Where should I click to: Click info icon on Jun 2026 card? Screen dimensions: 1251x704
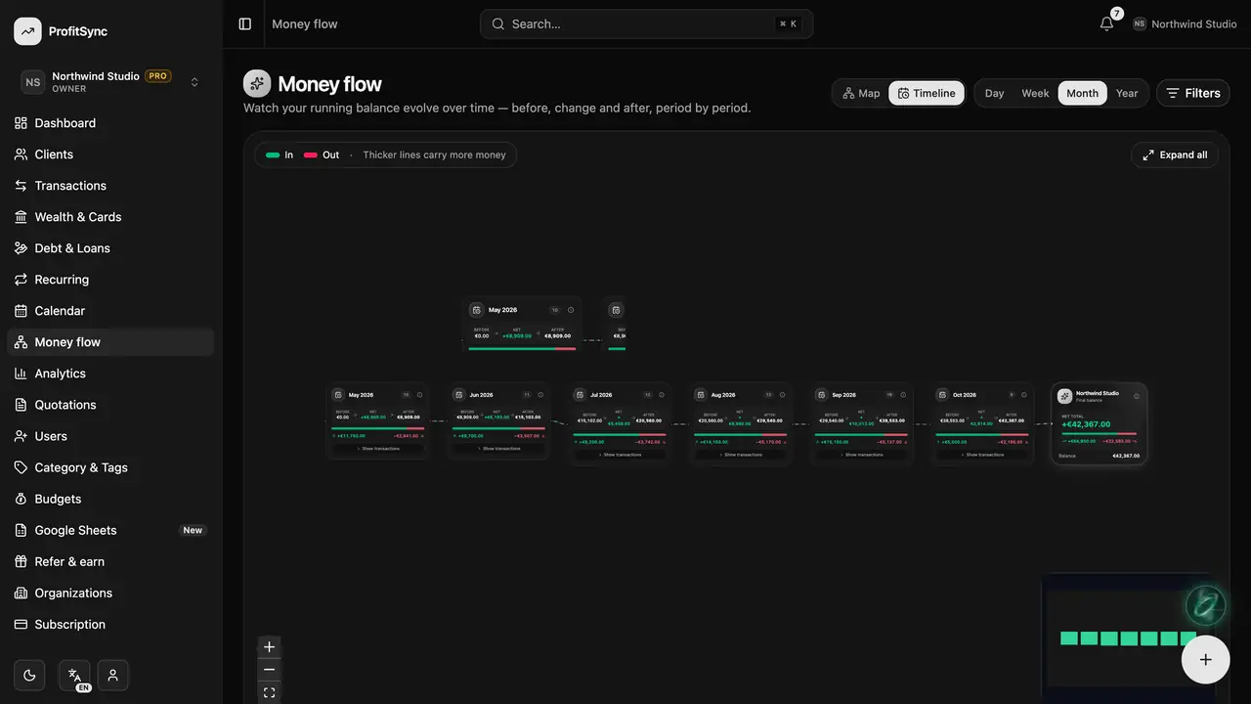[540, 395]
